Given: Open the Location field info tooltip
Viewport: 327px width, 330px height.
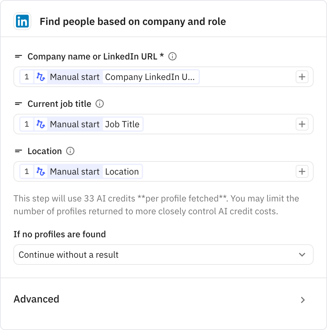Looking at the screenshot, I should coord(70,151).
